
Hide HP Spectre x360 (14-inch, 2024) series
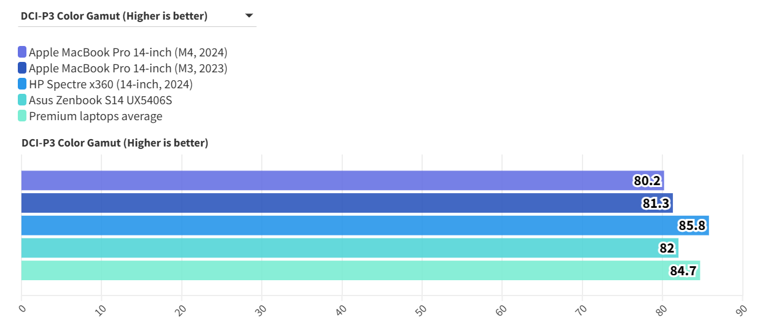(111, 84)
